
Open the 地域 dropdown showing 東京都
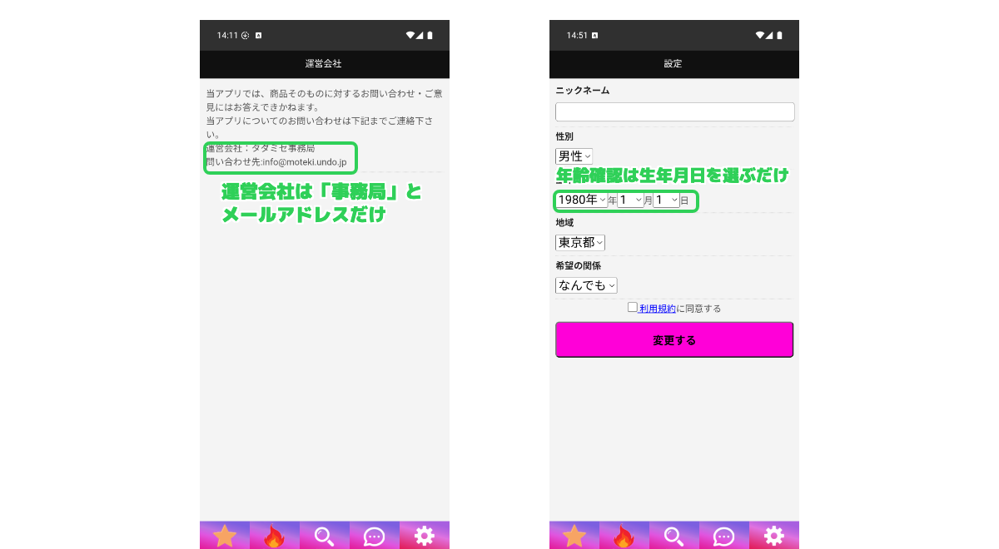[x=580, y=242]
